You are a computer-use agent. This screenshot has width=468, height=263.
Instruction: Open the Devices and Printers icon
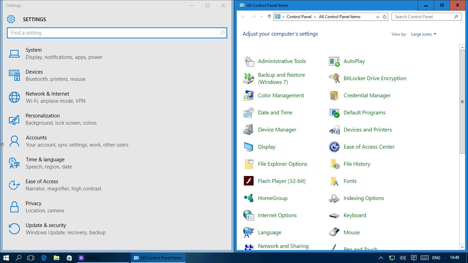pos(334,130)
